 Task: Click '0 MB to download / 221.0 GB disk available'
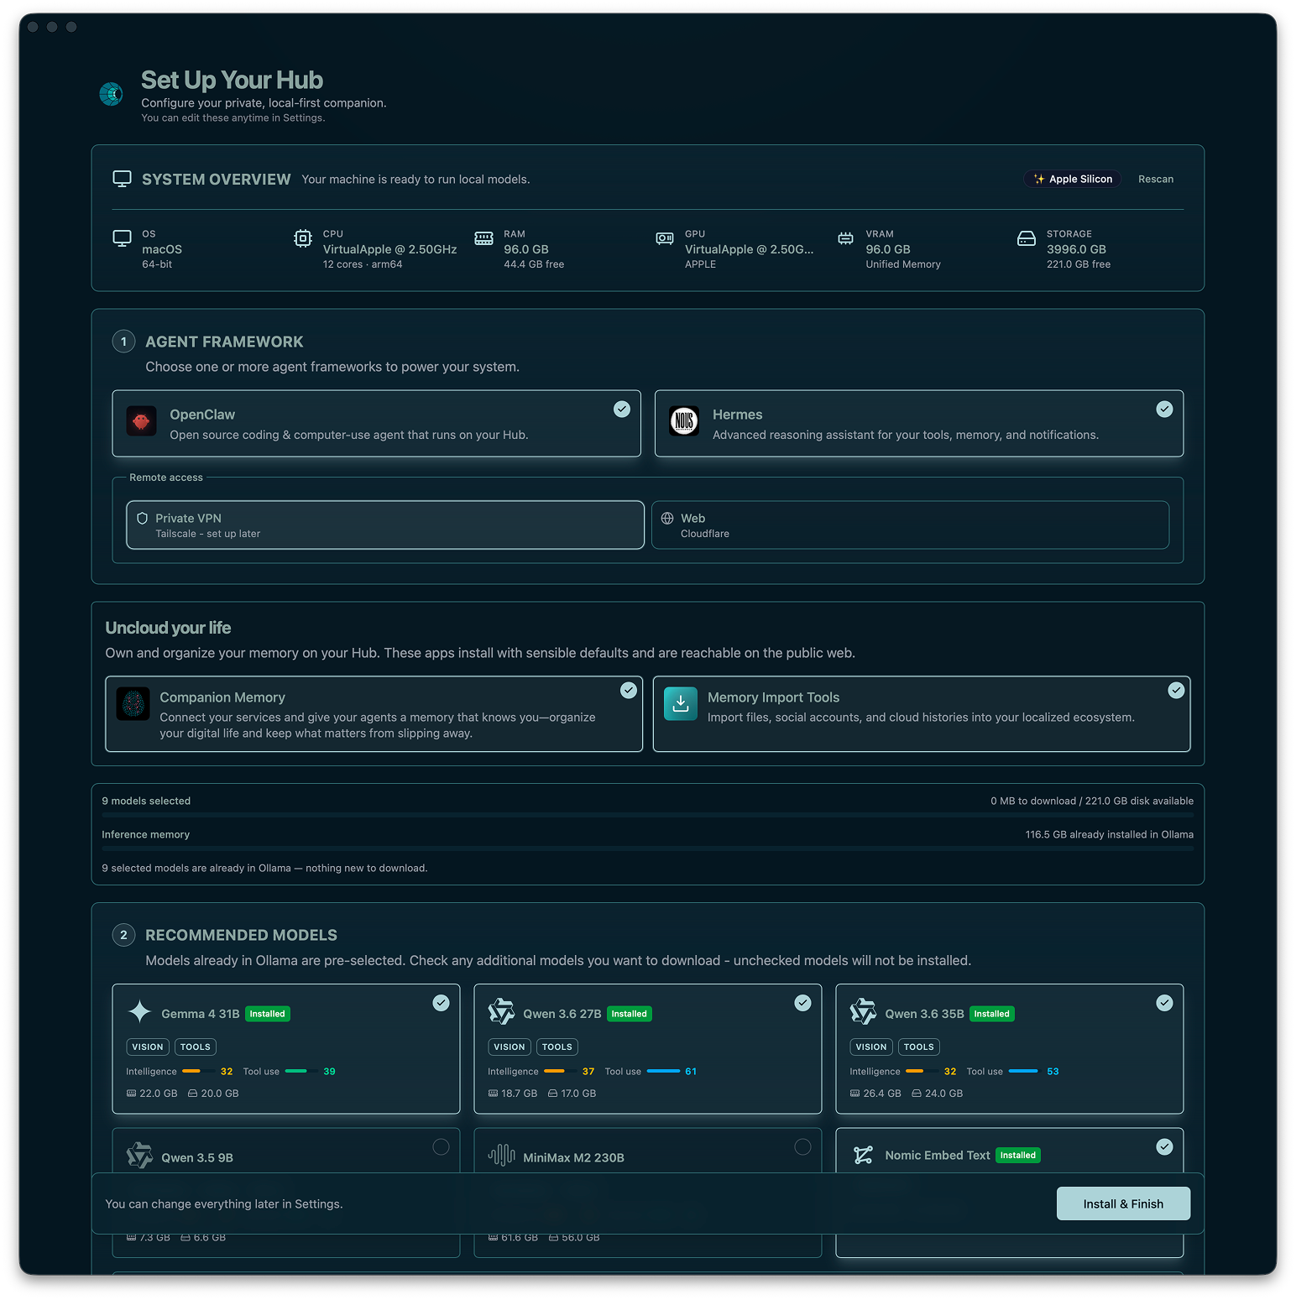coord(1091,801)
